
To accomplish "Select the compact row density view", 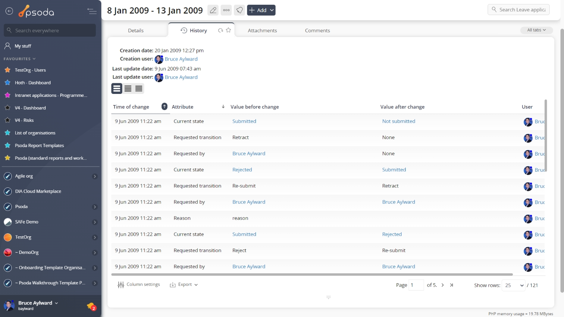I will pos(139,88).
